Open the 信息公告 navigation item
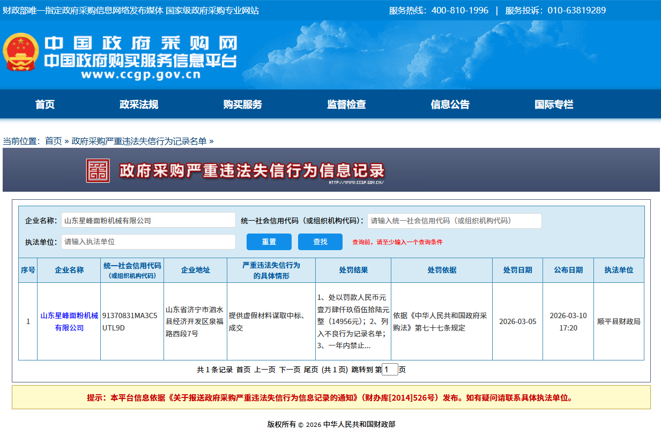This screenshot has height=436, width=661. [450, 104]
